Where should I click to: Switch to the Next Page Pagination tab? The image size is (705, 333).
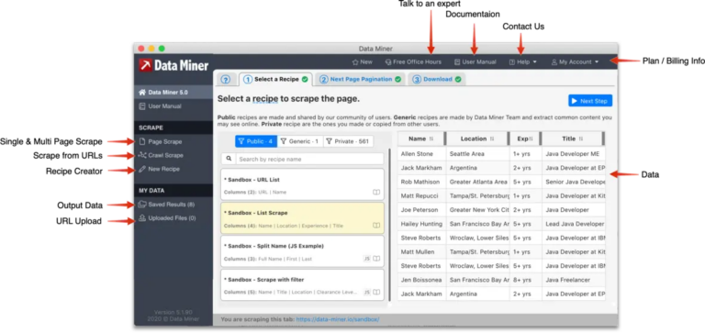(x=360, y=79)
